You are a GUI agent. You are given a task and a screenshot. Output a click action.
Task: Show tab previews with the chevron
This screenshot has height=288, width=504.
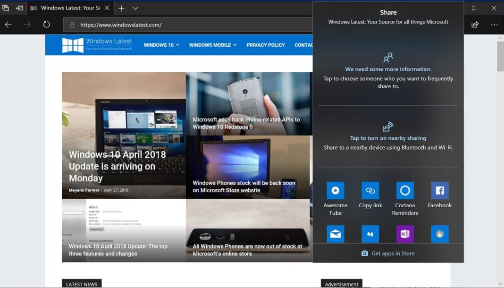coord(135,8)
